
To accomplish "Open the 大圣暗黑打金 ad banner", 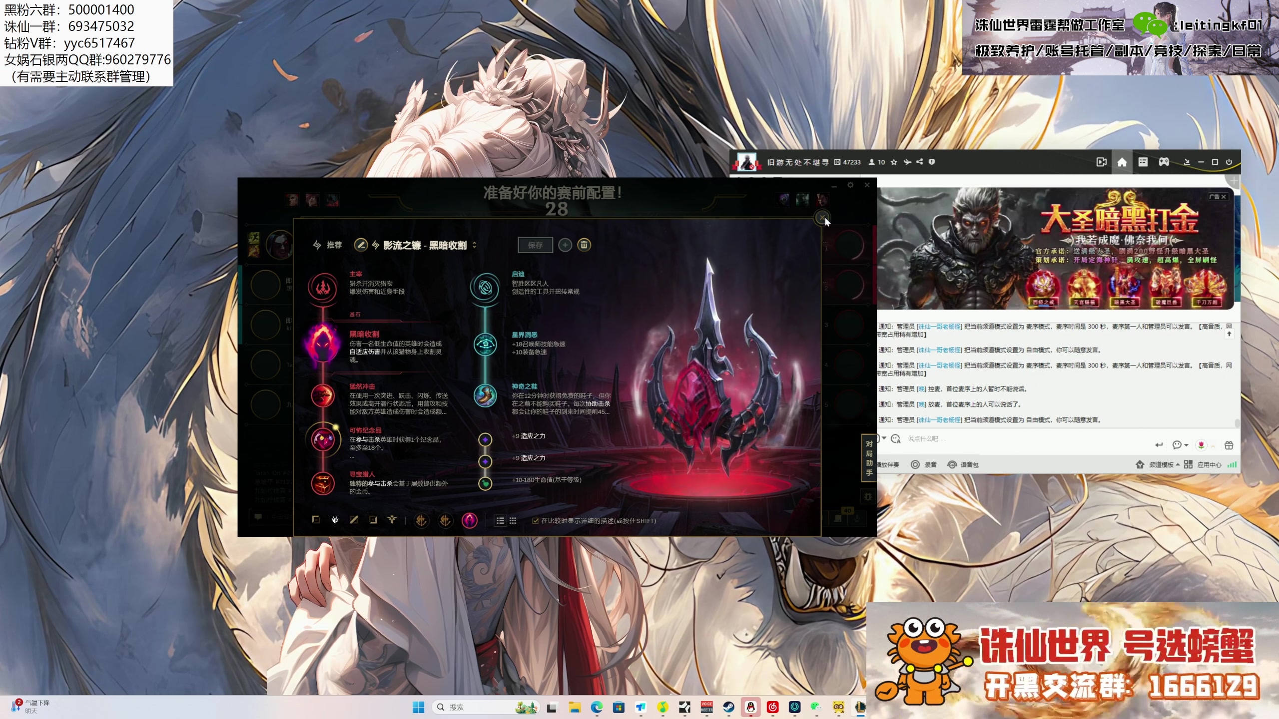I will (x=1054, y=249).
